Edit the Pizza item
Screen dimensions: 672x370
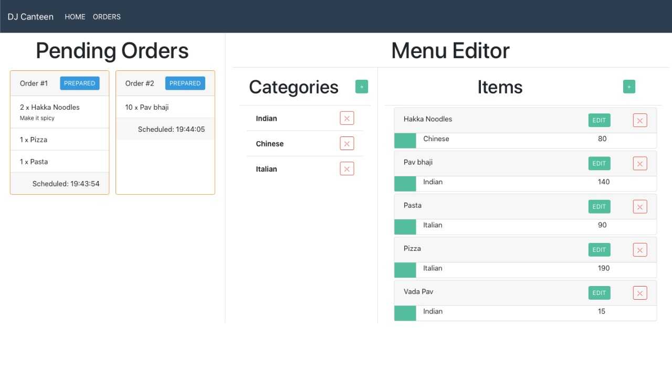pyautogui.click(x=600, y=250)
